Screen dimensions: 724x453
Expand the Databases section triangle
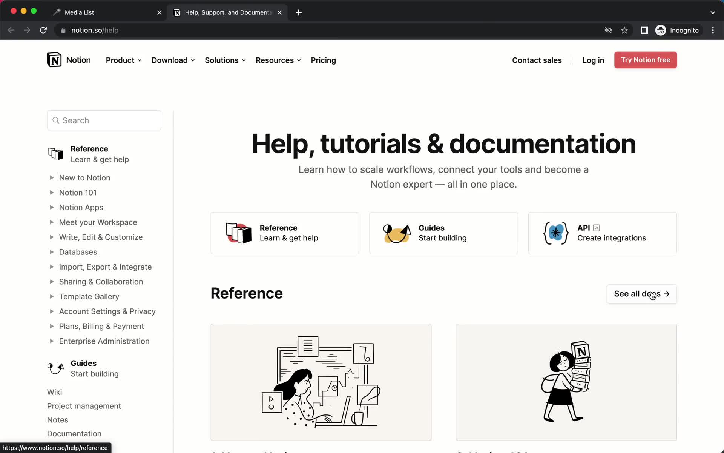(x=52, y=252)
